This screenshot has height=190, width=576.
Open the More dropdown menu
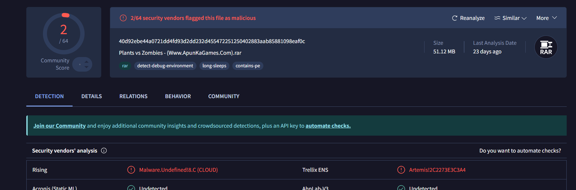pos(546,18)
